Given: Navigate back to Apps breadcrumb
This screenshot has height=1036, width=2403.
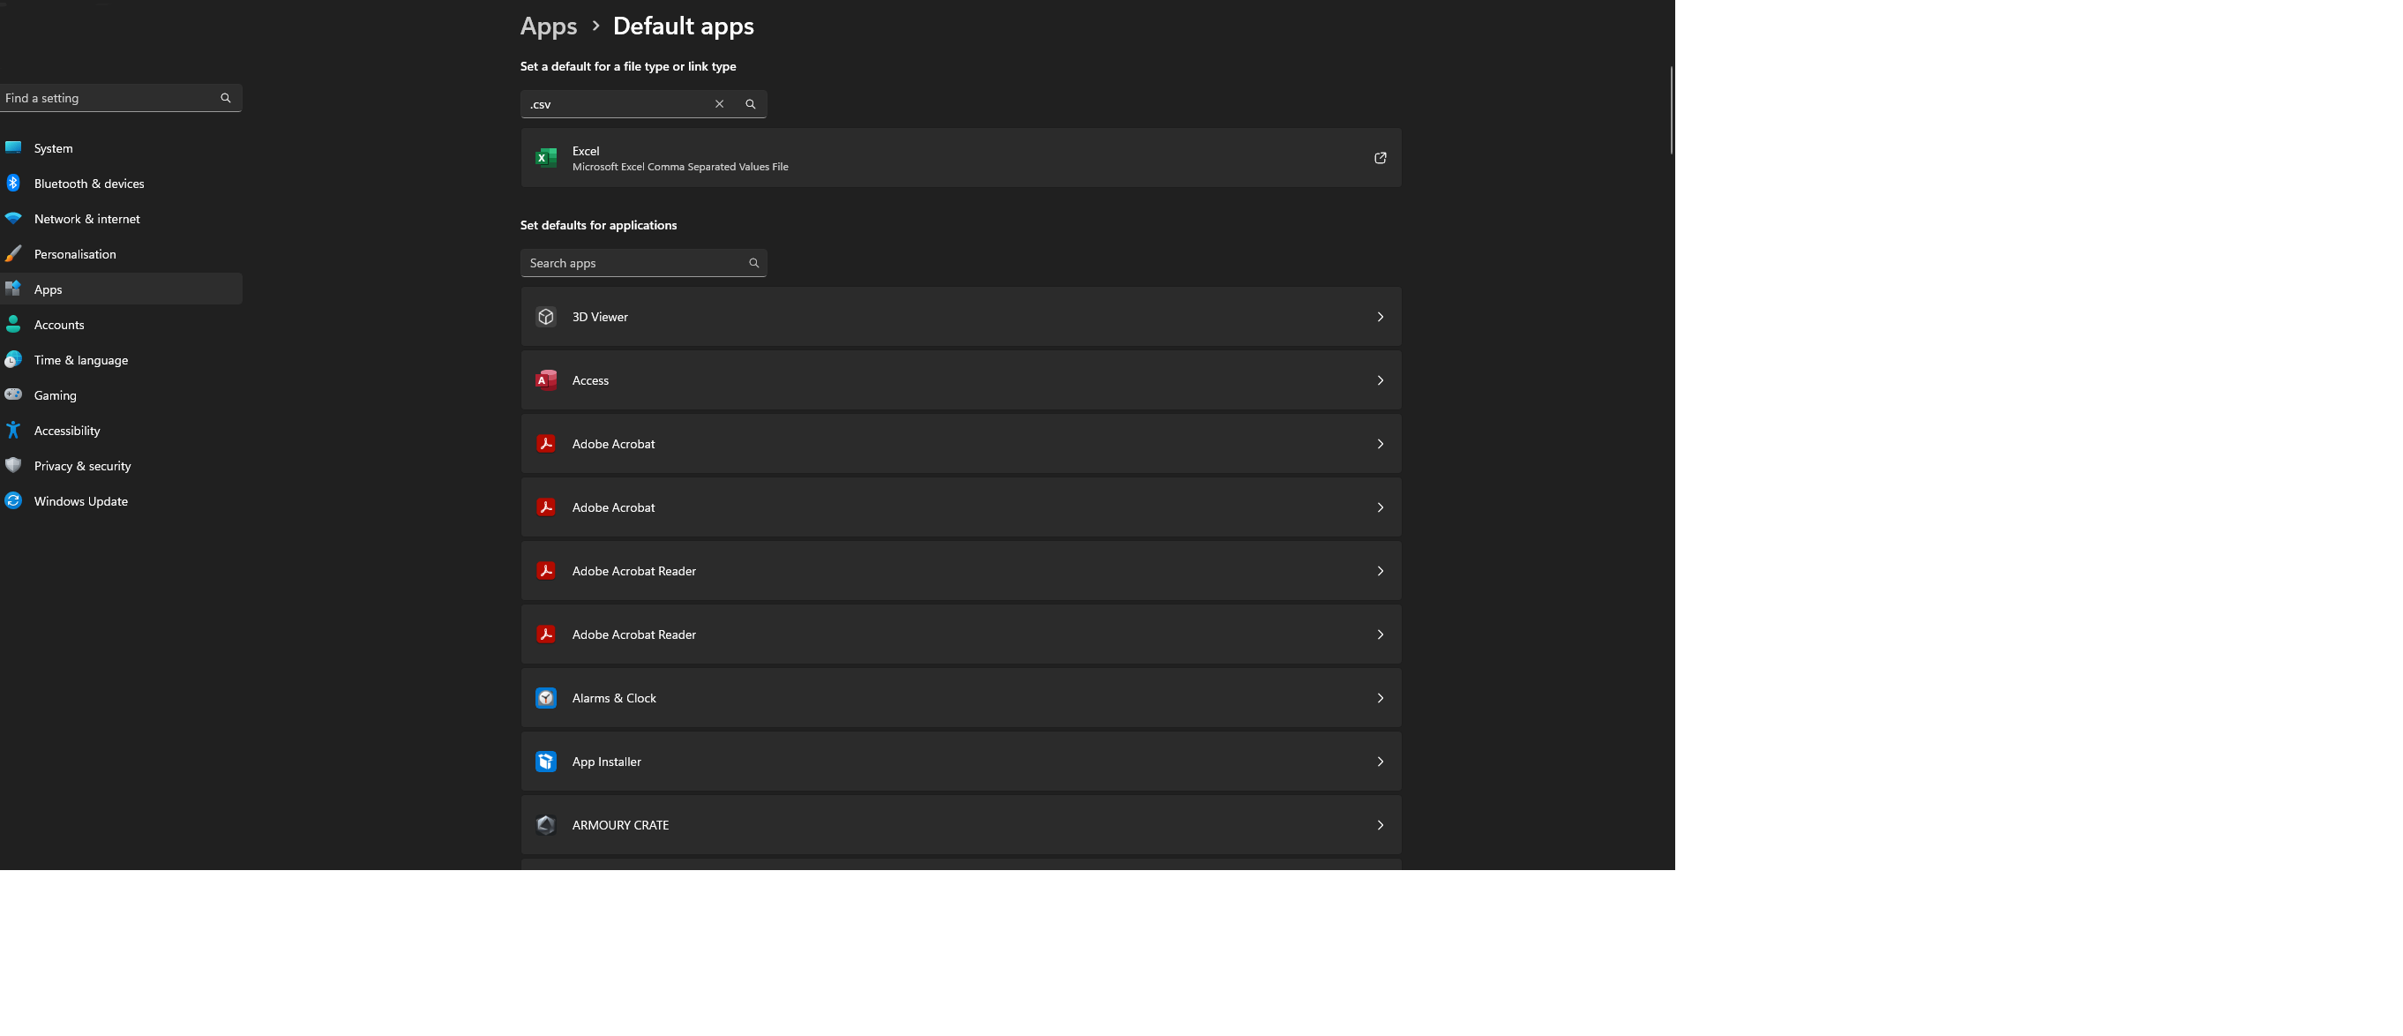Looking at the screenshot, I should pos(549,26).
